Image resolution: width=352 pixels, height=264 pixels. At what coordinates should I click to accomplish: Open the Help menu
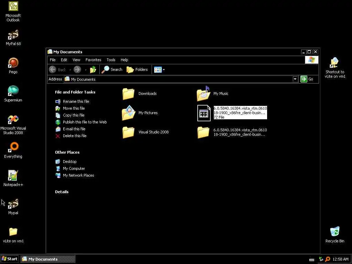coord(124,60)
